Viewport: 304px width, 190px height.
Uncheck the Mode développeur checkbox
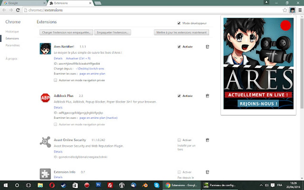pos(179,23)
